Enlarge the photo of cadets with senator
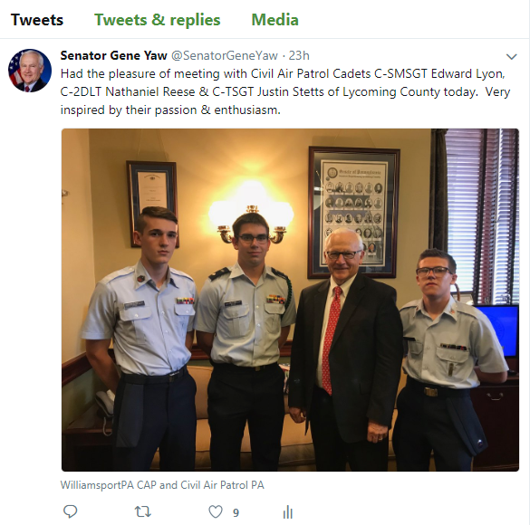Image resolution: width=530 pixels, height=525 pixels. coord(290,300)
